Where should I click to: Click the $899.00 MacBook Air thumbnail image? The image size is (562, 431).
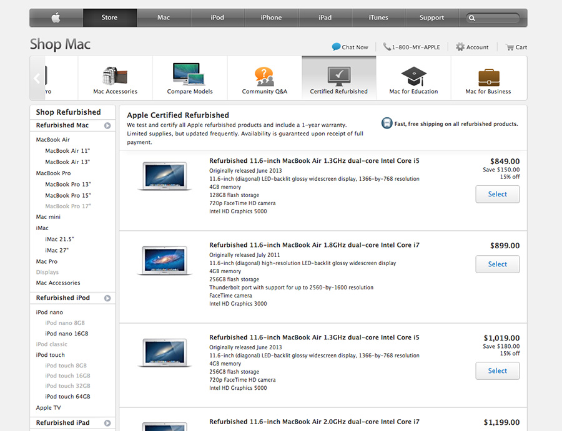coord(164,261)
